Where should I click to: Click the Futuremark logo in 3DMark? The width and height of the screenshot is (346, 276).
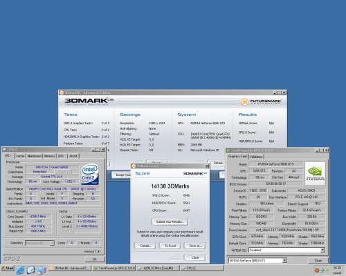(261, 101)
